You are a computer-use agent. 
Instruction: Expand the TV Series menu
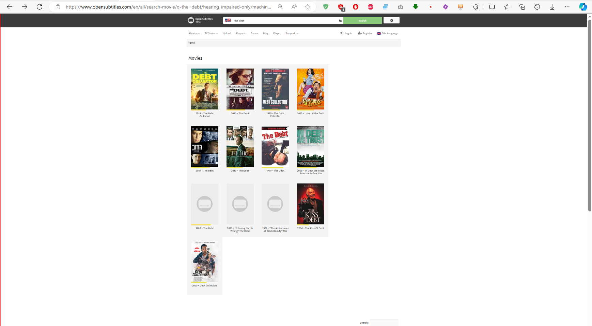[211, 33]
